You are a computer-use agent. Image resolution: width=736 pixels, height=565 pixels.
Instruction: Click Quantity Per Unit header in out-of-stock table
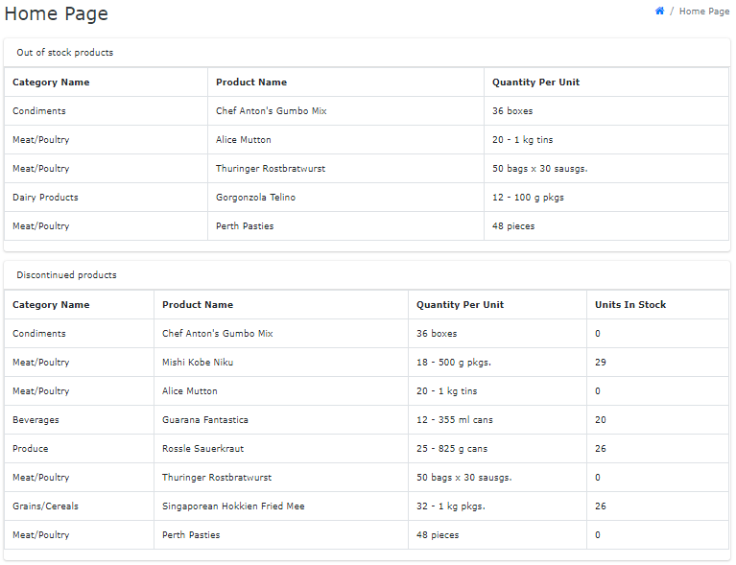point(535,82)
